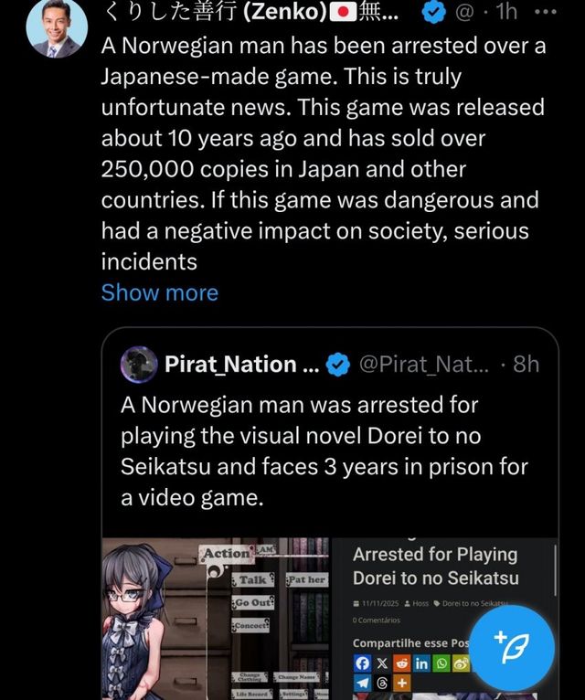Screen dimensions: 585x700
Task: Share the article on LinkedIn
Action: tap(421, 663)
